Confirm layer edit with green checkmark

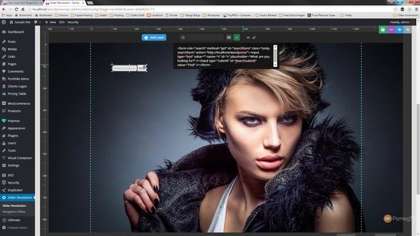(x=236, y=37)
